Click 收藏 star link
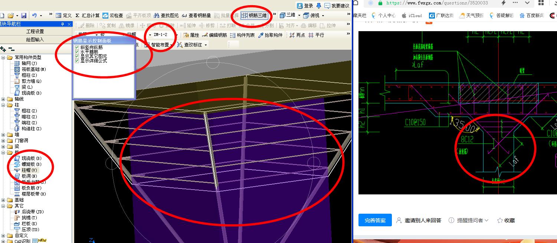This screenshot has width=557, height=243. [506, 220]
